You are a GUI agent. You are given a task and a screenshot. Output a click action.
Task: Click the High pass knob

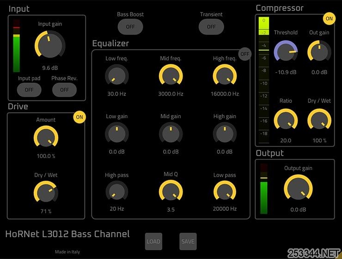coord(116,191)
